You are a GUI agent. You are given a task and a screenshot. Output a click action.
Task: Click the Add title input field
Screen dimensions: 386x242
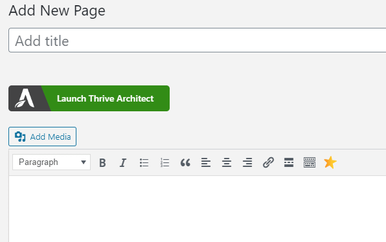197,40
